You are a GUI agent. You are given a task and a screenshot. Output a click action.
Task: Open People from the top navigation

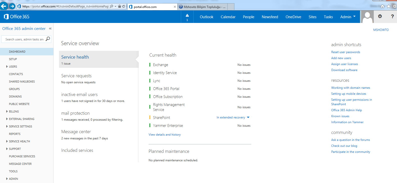[248, 17]
